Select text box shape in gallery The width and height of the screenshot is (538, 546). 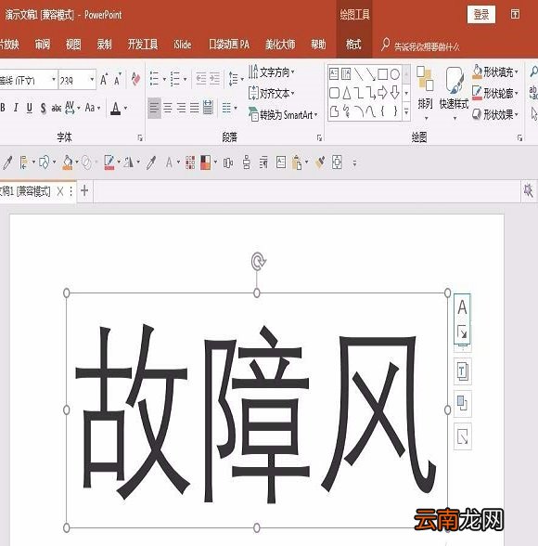334,74
